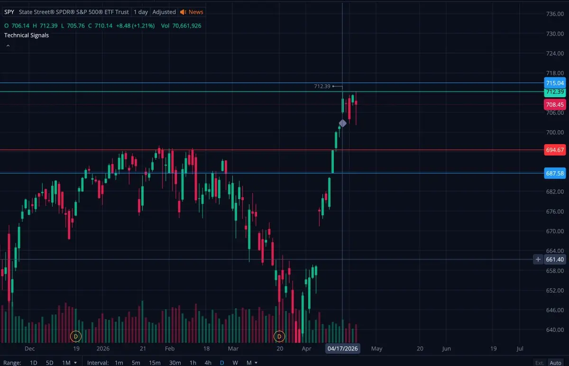Click the March dividend D marker

[x=279, y=336]
